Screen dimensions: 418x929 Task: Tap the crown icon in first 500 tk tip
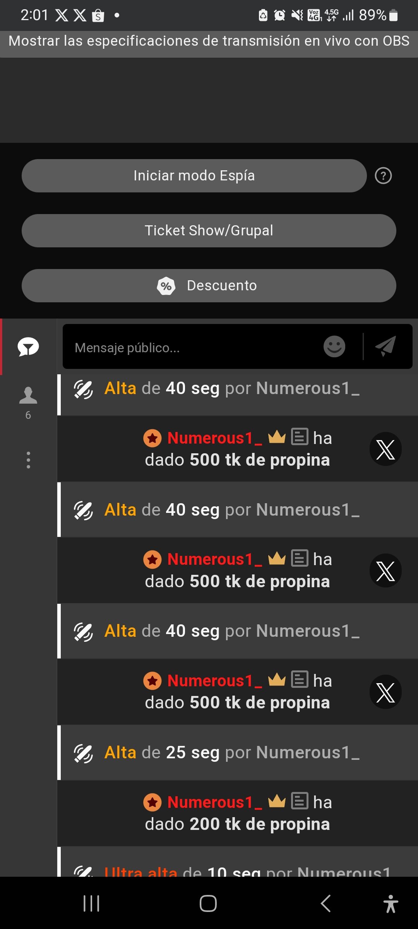click(x=277, y=437)
